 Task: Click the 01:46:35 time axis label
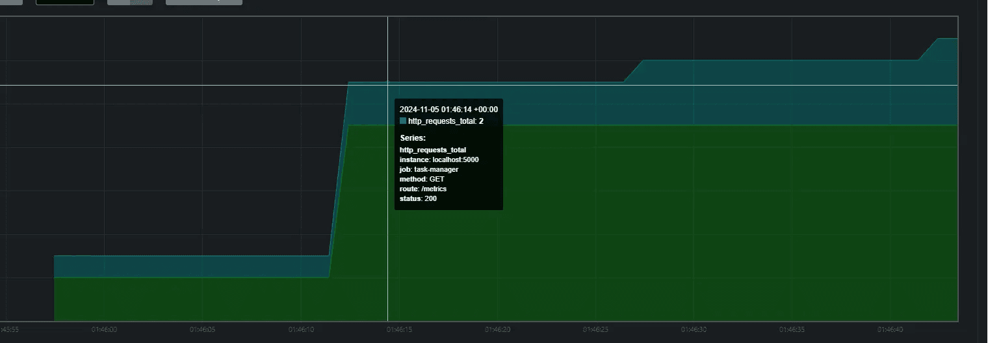click(792, 329)
